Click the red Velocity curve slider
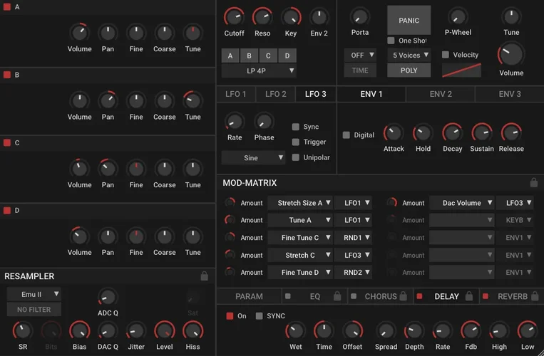 pyautogui.click(x=461, y=70)
